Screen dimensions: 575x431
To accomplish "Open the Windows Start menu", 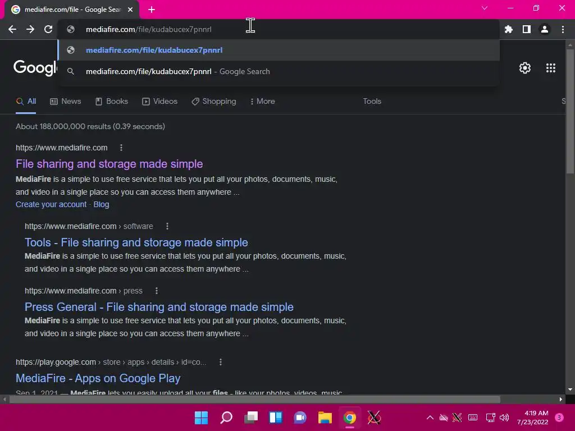I will coord(202,418).
